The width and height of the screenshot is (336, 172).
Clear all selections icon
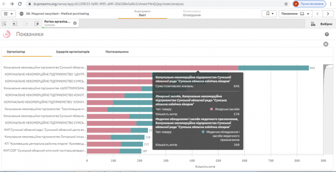coord(37,24)
